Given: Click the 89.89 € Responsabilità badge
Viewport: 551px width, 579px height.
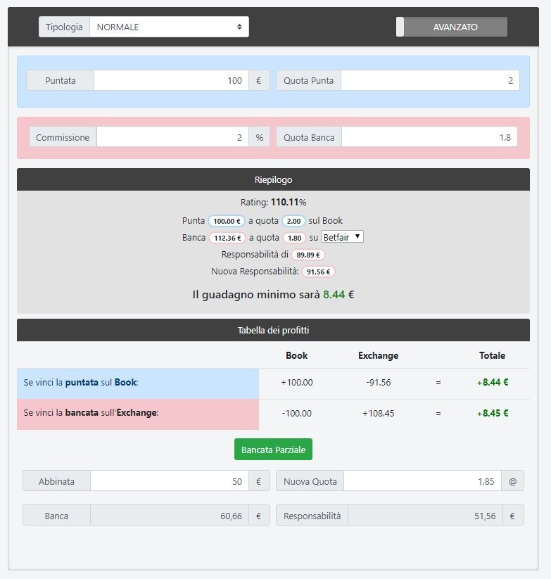Looking at the screenshot, I should [308, 255].
